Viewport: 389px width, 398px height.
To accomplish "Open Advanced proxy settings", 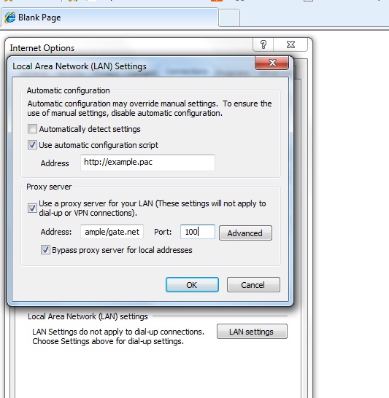I will point(245,233).
